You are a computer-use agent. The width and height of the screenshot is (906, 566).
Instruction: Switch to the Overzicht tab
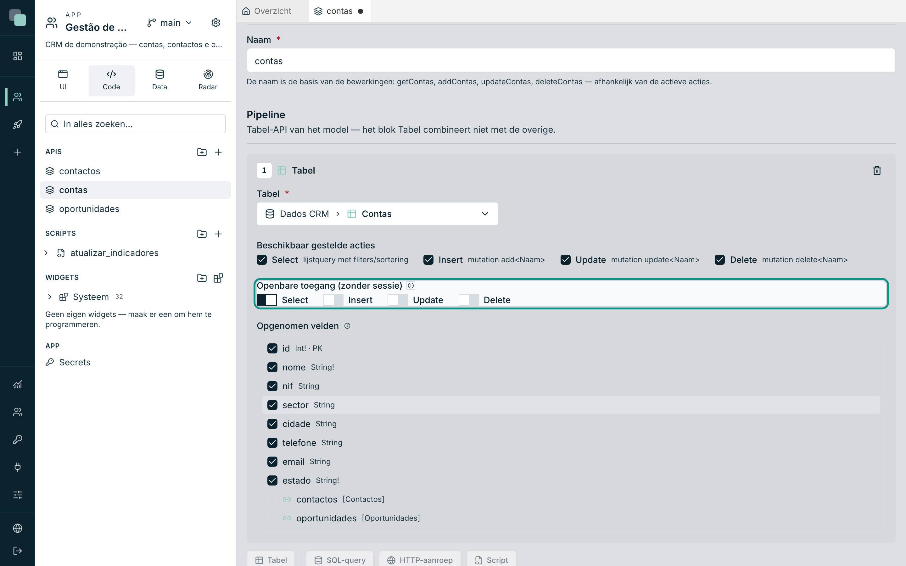tap(266, 11)
